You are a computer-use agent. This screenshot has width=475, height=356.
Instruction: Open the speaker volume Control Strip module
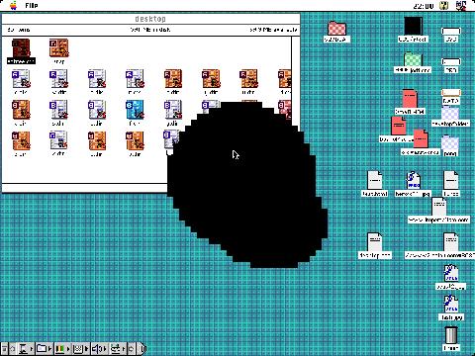tap(99, 348)
